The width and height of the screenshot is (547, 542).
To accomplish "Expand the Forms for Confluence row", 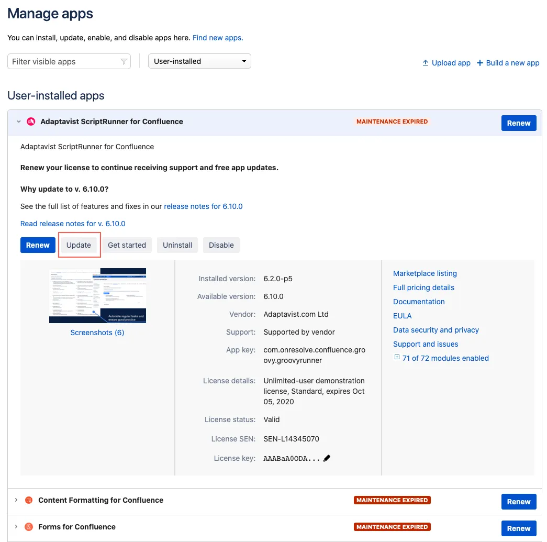I will coord(16,526).
